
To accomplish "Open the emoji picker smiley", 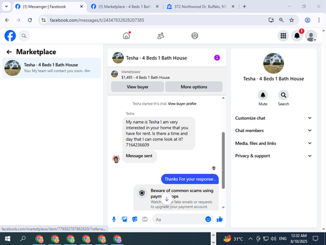I will click(208, 220).
